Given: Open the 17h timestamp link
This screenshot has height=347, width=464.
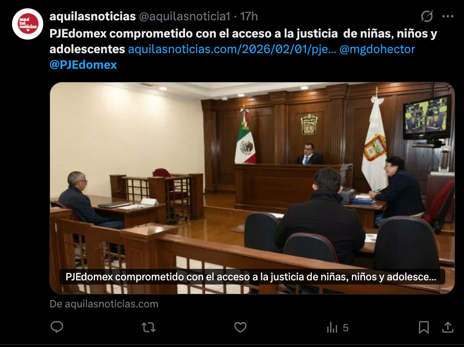Looking at the screenshot, I should [249, 17].
